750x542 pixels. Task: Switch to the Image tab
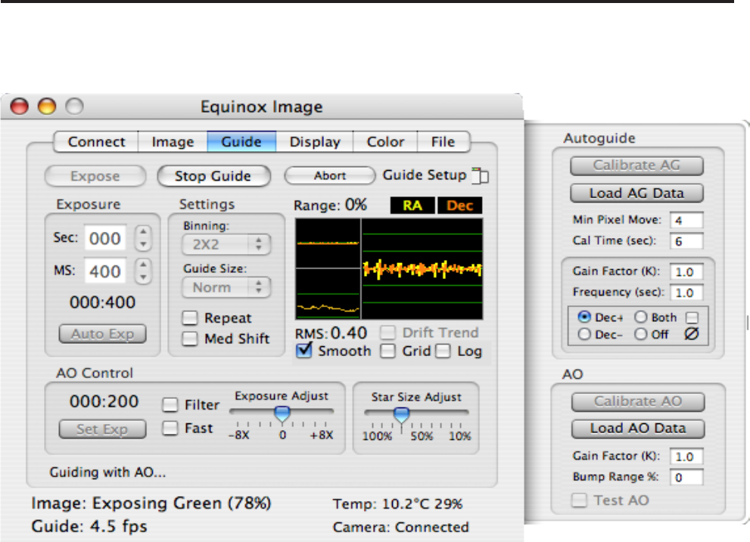pyautogui.click(x=173, y=142)
